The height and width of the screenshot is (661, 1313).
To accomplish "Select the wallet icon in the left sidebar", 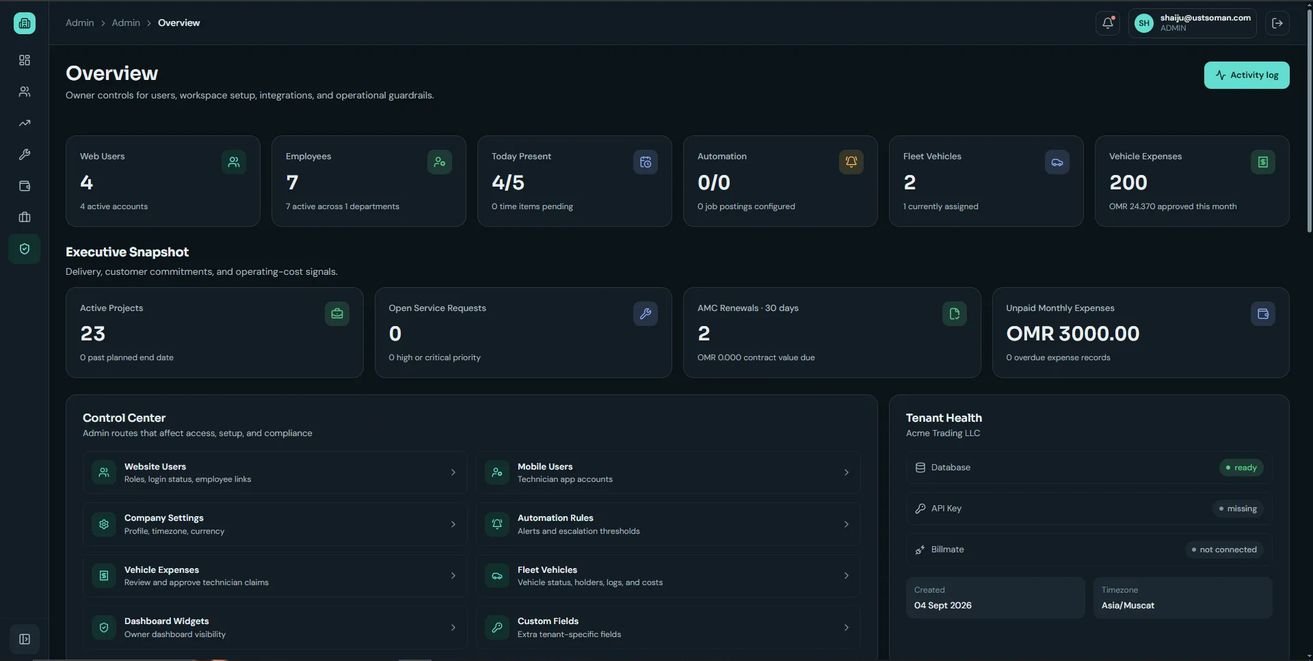I will click(x=25, y=186).
